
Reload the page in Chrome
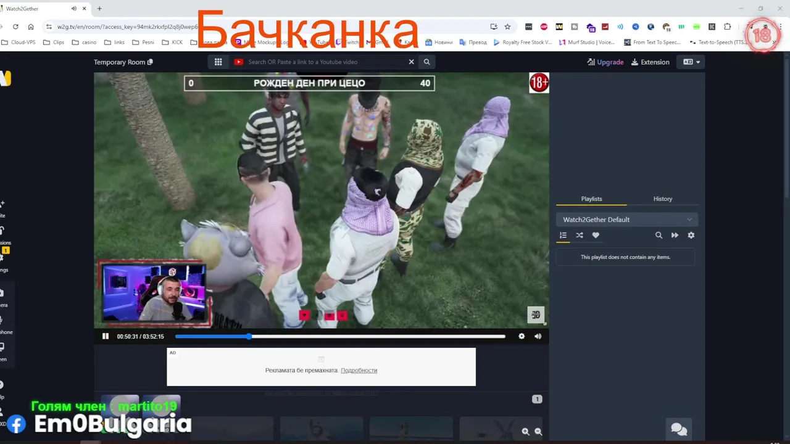[x=15, y=27]
